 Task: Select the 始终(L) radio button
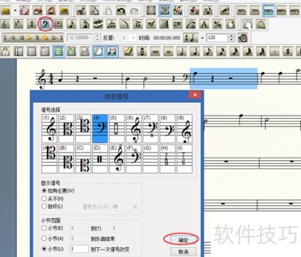44,206
